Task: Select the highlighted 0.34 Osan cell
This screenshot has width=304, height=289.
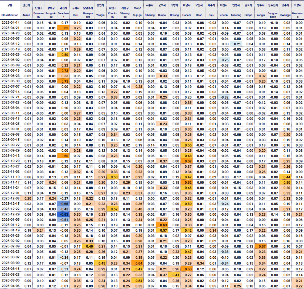Action: (199, 263)
